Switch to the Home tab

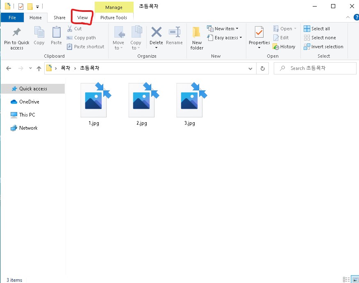coord(36,18)
